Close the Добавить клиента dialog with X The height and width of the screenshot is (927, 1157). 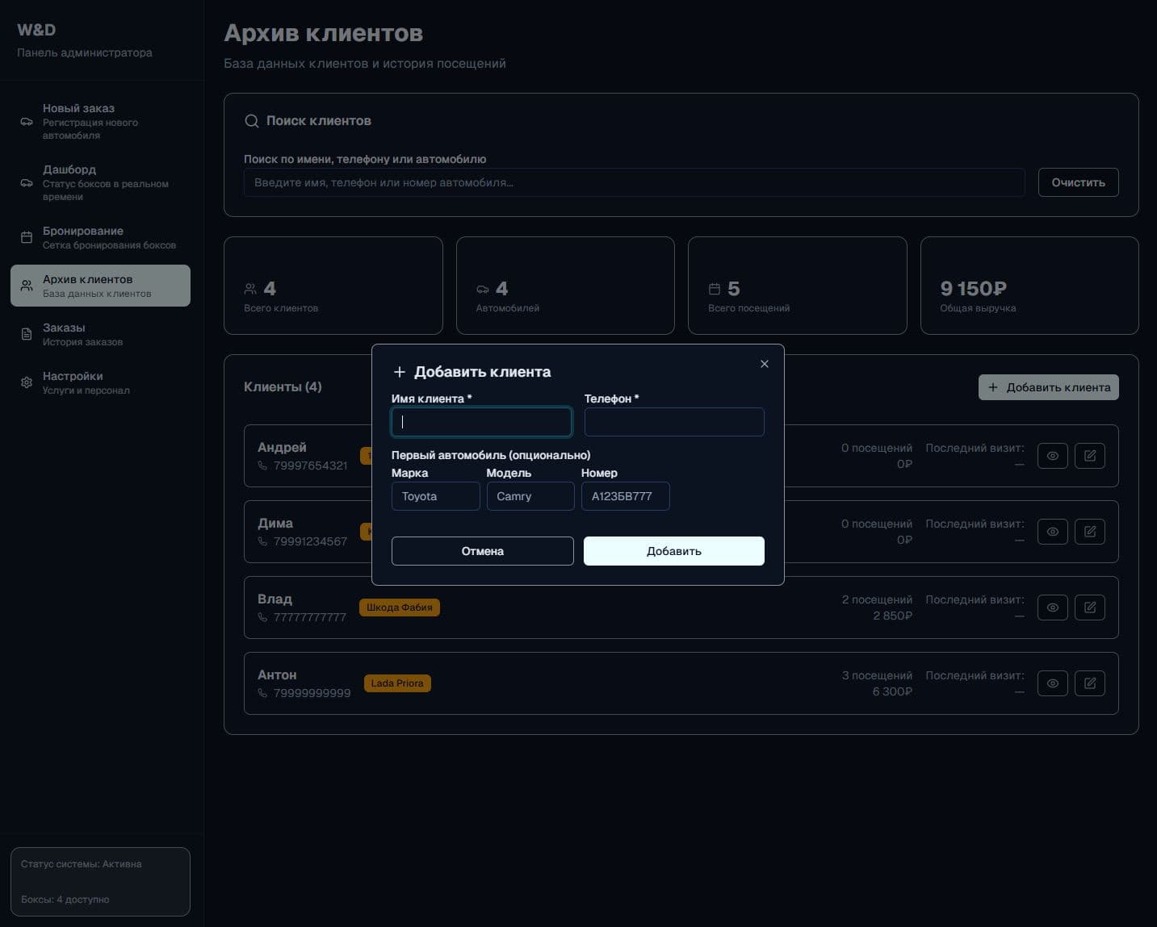(x=764, y=364)
